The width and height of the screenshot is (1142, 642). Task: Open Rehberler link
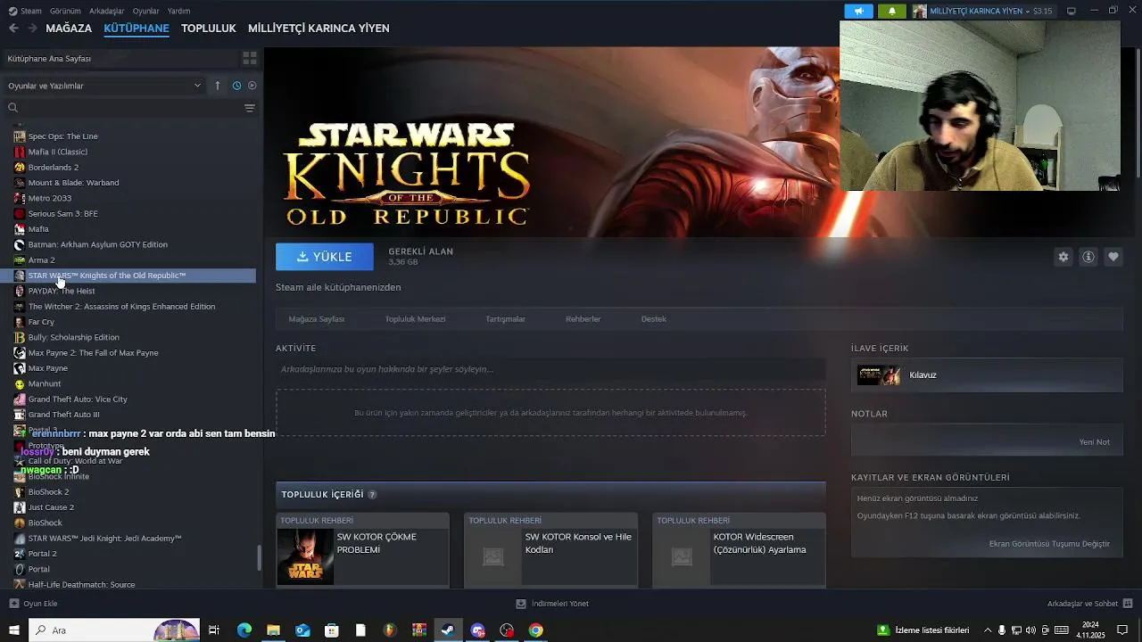(x=583, y=319)
